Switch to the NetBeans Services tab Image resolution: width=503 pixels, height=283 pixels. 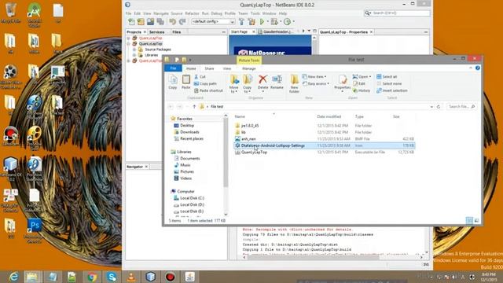tap(157, 32)
